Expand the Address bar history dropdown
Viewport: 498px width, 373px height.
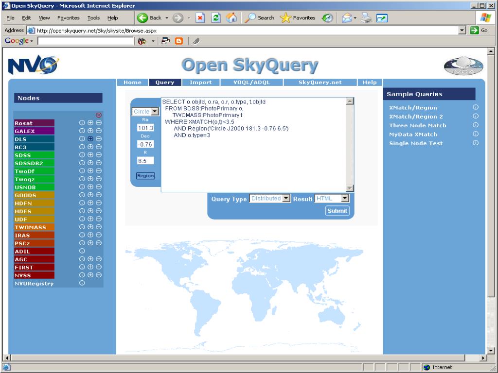[462, 31]
